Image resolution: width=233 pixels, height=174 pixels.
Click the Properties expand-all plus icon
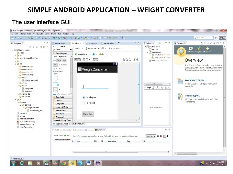(166, 88)
